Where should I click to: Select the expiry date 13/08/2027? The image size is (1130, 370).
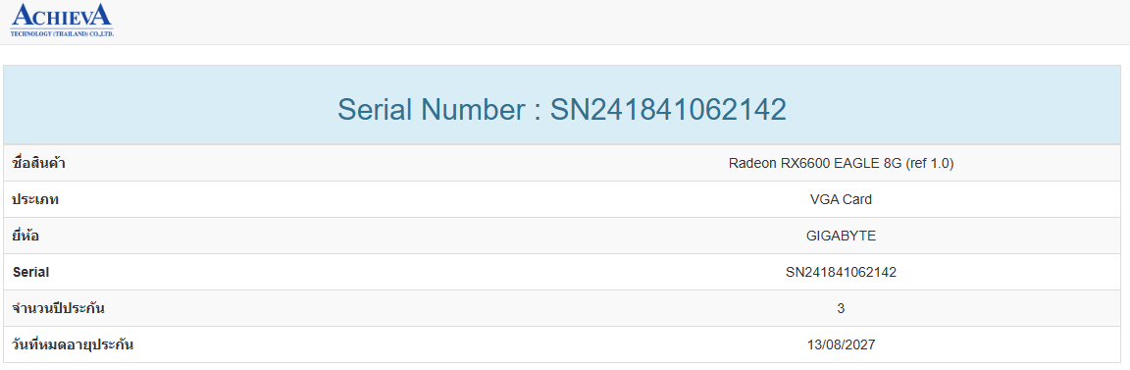[841, 344]
